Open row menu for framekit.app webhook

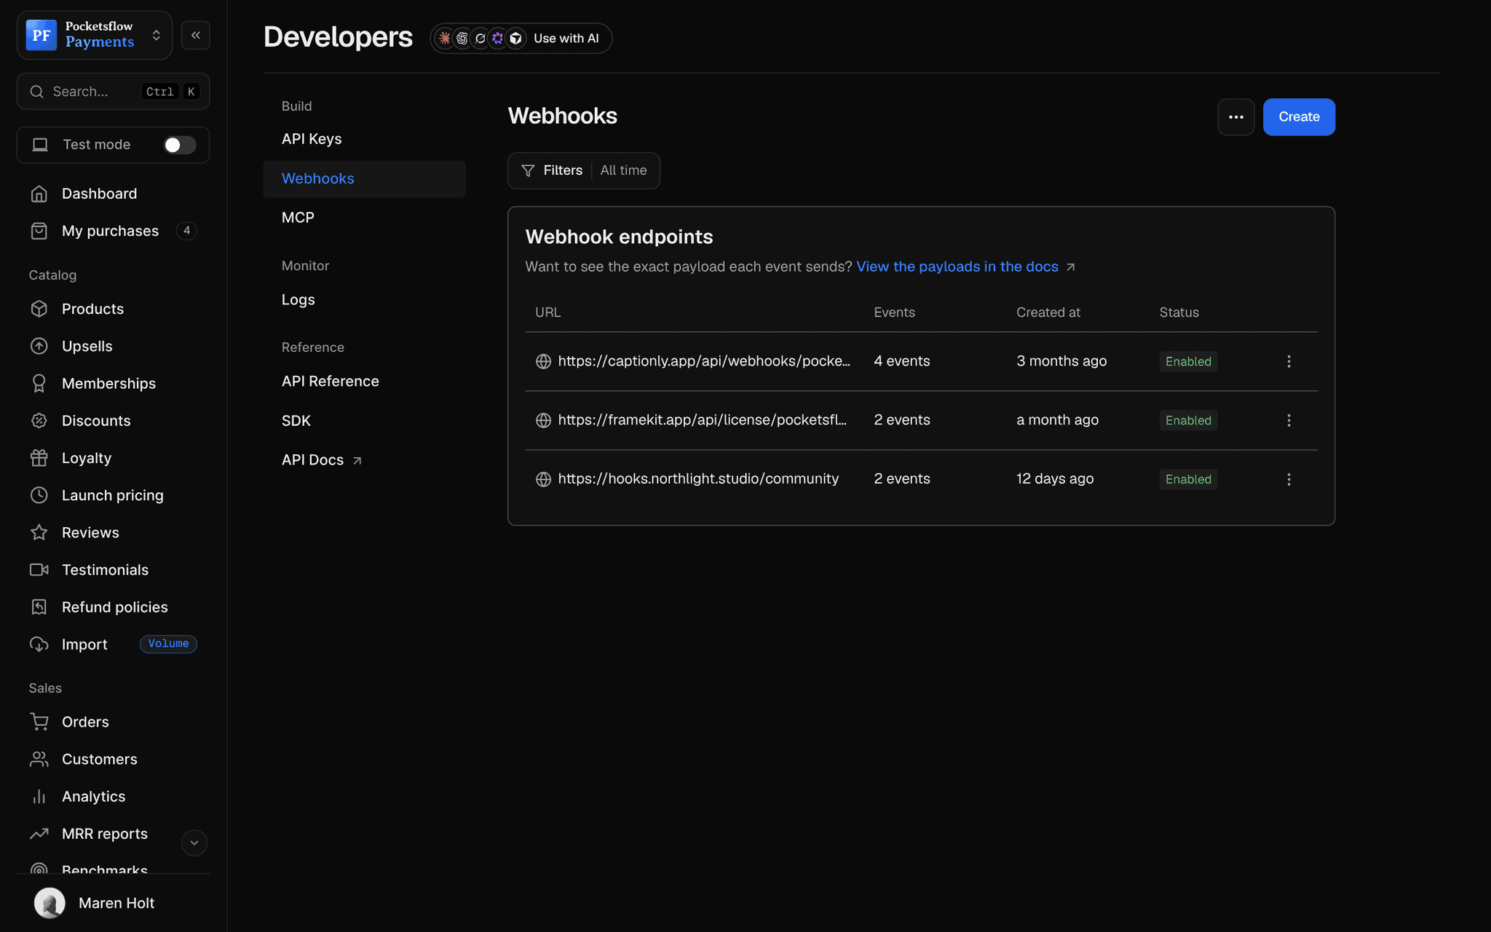tap(1289, 421)
